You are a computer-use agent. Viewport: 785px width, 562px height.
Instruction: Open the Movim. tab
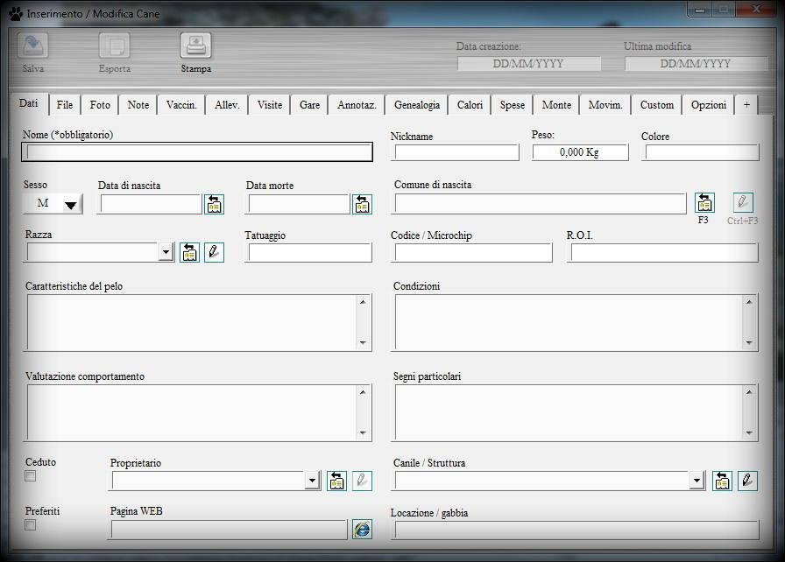(605, 105)
